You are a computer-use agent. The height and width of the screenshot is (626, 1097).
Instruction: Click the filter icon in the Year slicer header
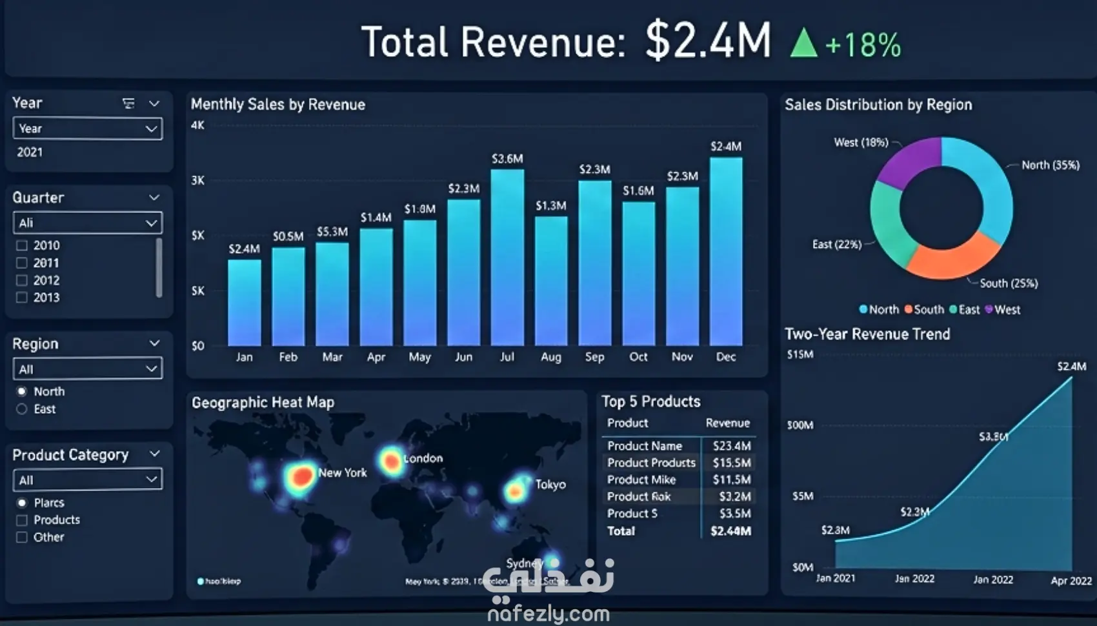(128, 103)
